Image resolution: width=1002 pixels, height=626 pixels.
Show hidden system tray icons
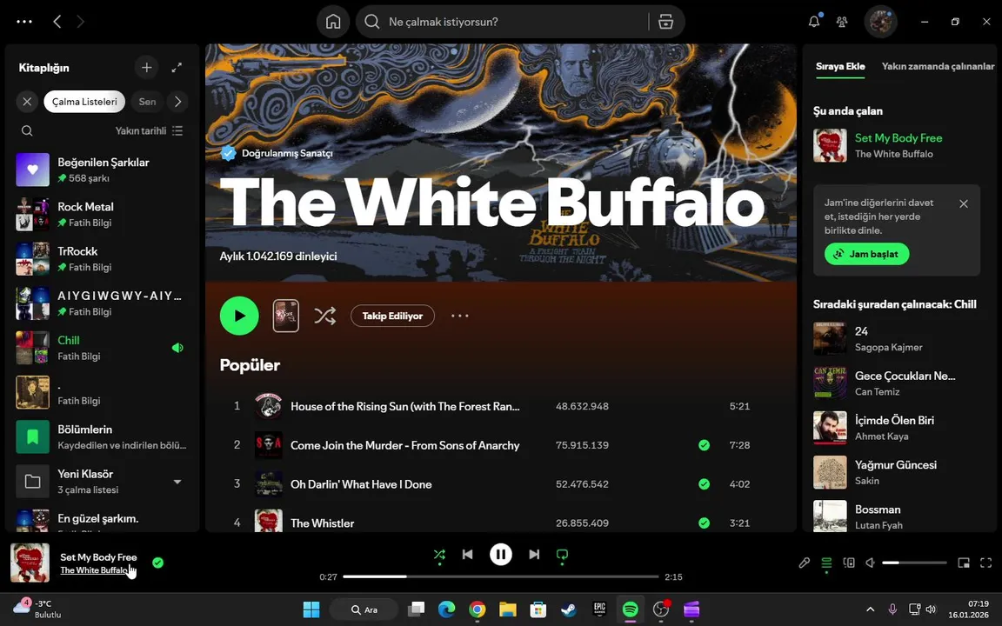tap(870, 609)
